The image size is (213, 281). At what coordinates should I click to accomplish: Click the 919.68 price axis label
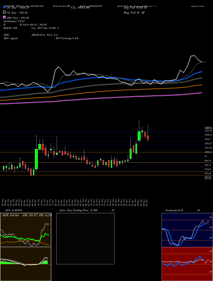tap(209, 169)
